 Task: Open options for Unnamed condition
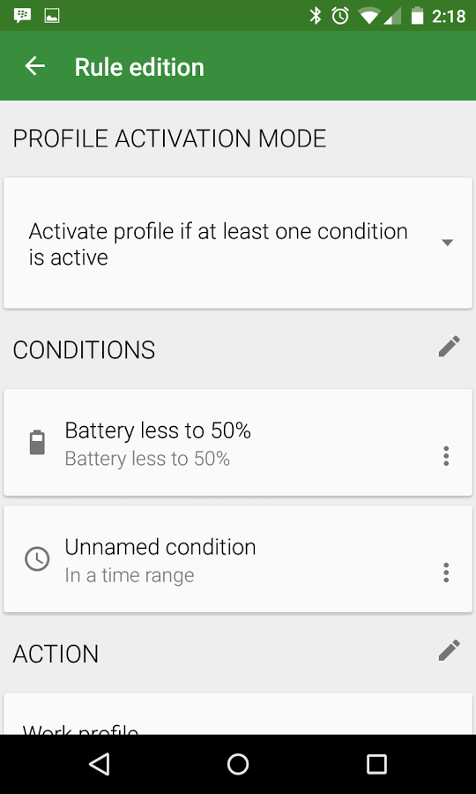click(x=446, y=573)
